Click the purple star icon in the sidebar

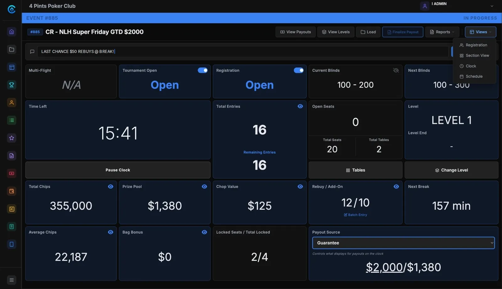click(x=12, y=138)
